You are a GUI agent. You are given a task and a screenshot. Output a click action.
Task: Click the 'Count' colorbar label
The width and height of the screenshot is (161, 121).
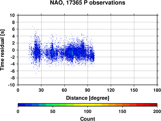click(x=88, y=119)
